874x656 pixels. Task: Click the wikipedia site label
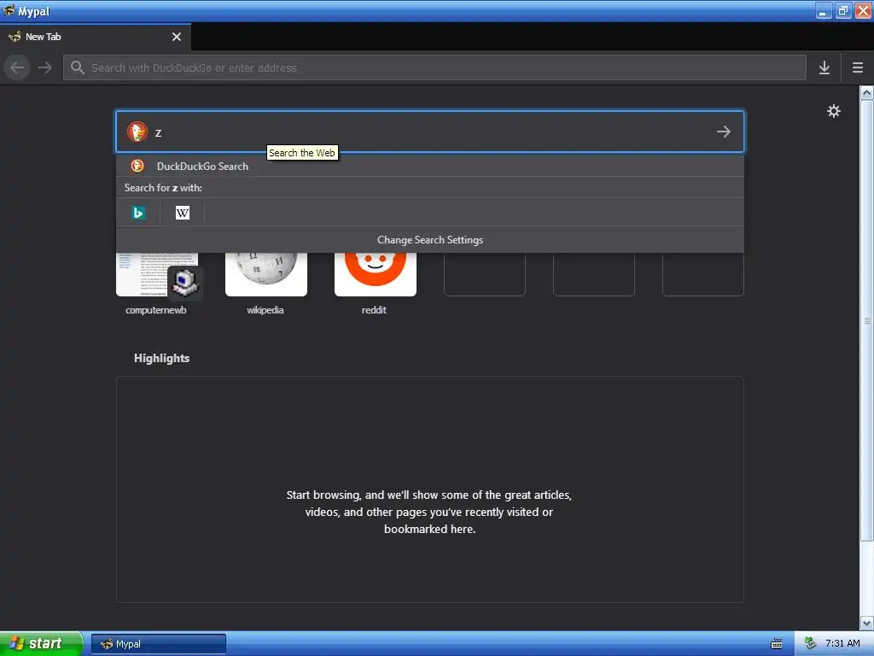pos(265,310)
